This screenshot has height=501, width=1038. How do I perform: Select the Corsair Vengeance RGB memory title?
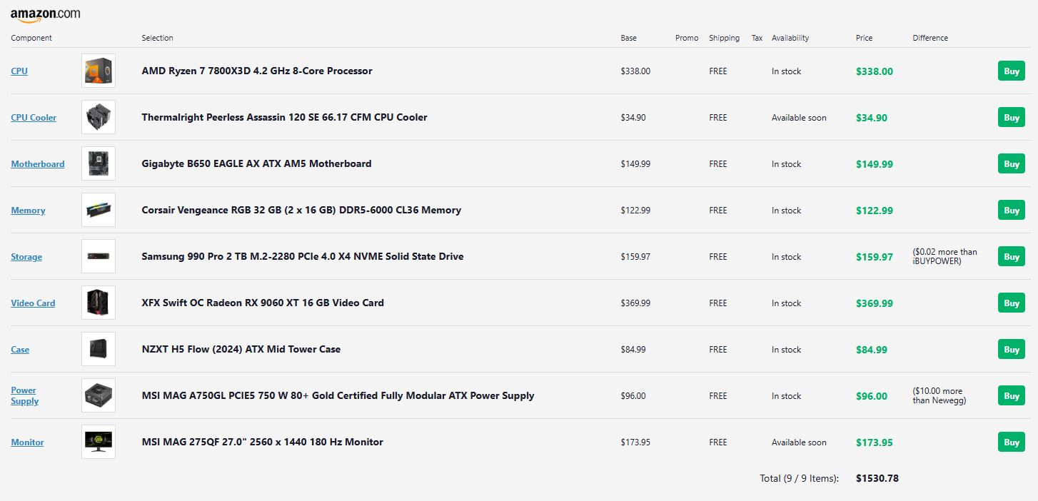pos(301,211)
